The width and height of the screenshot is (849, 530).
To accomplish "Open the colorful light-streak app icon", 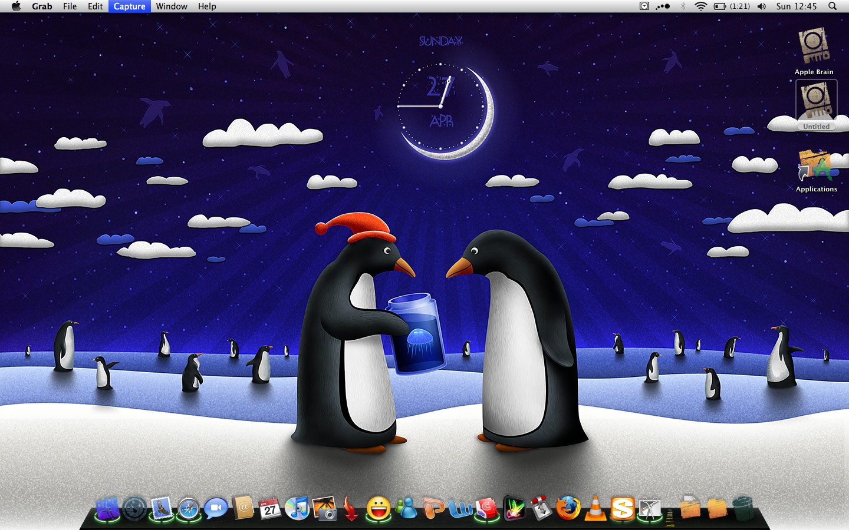I will [x=514, y=508].
